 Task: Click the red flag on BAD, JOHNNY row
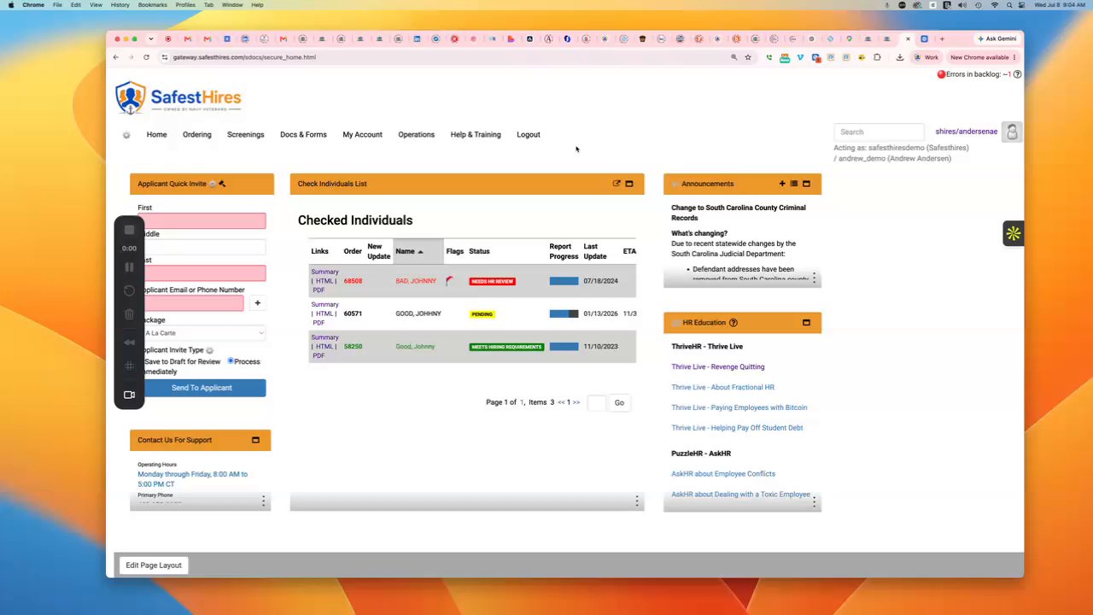pyautogui.click(x=449, y=281)
